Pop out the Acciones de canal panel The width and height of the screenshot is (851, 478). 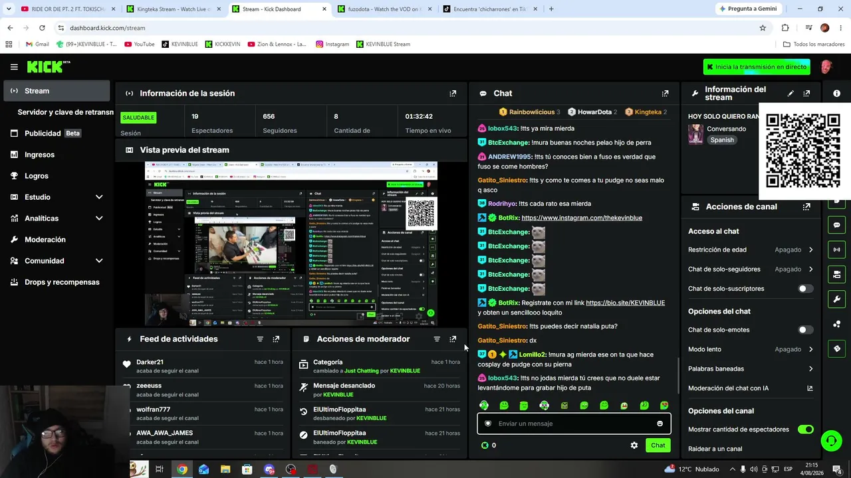[806, 206]
